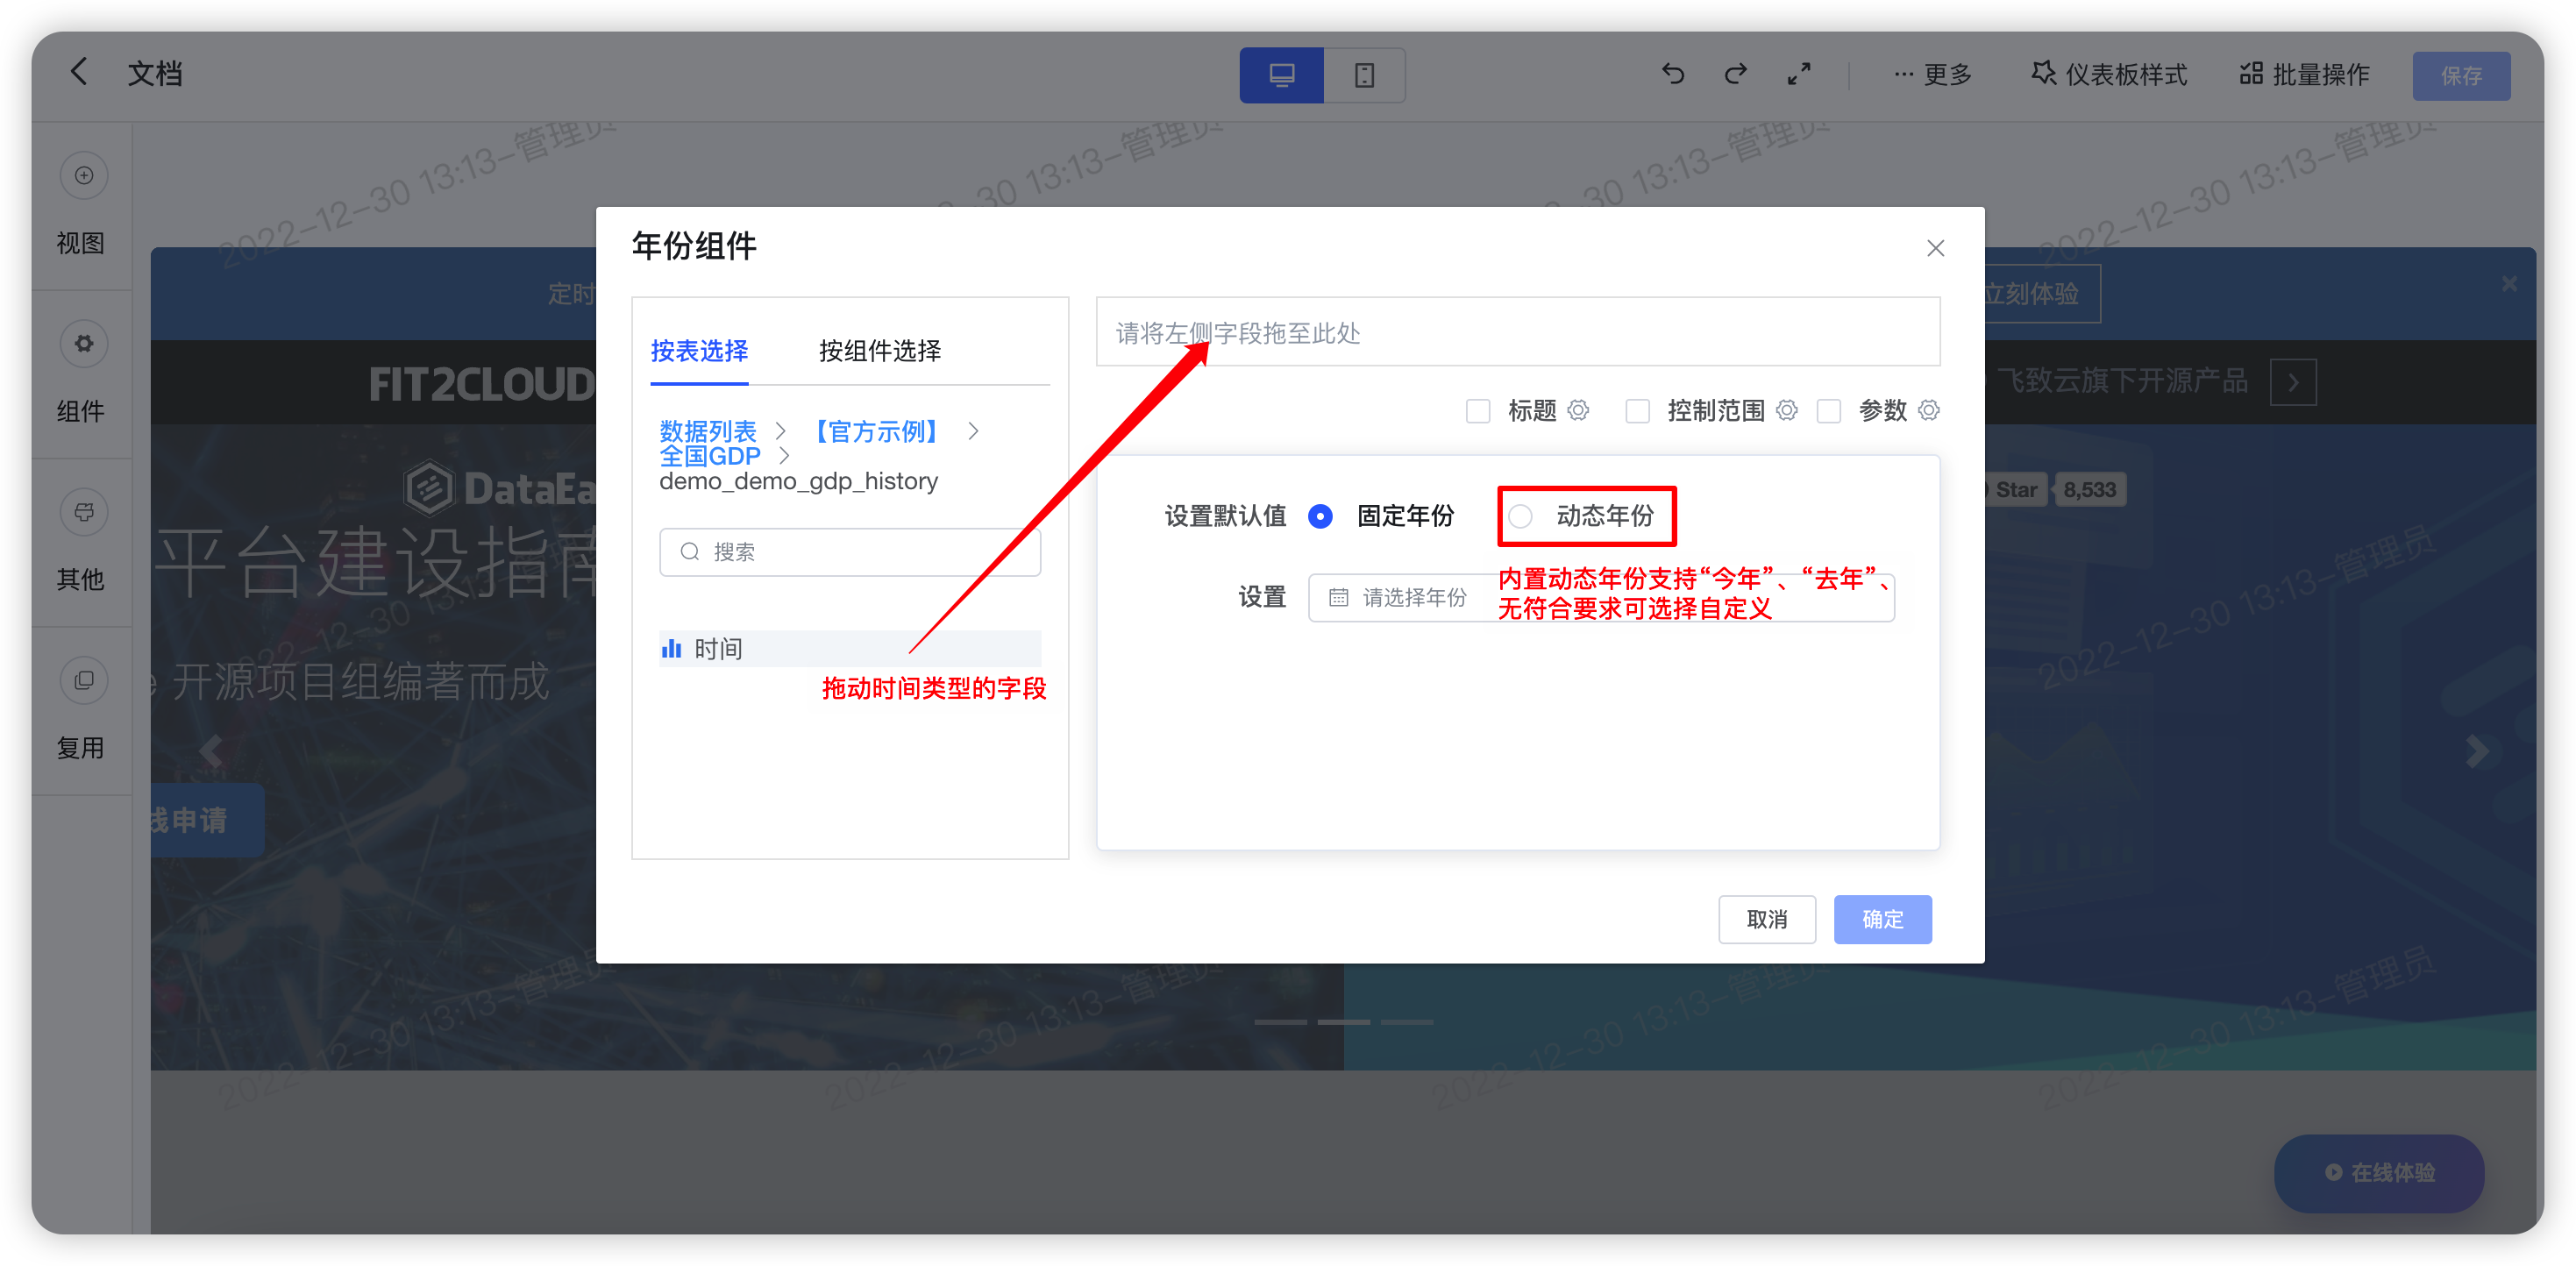Enable the 控制范围 checkbox
The height and width of the screenshot is (1266, 2576).
[x=1637, y=411]
